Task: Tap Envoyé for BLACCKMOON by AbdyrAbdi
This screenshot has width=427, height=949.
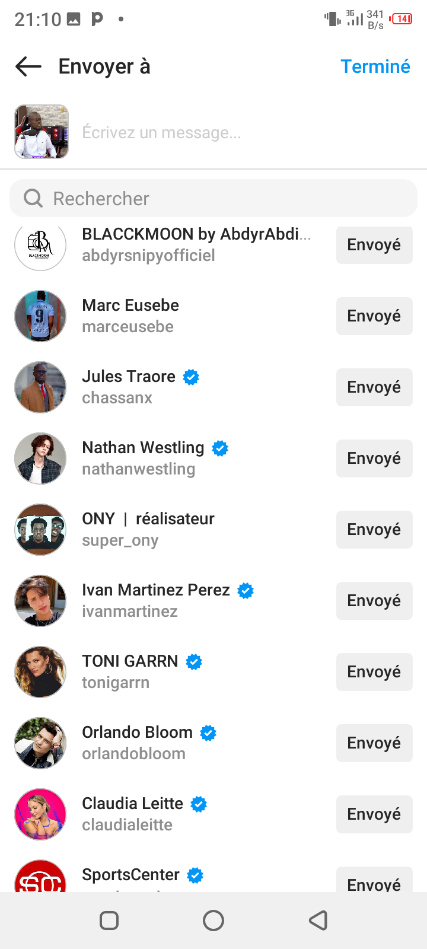Action: (374, 245)
